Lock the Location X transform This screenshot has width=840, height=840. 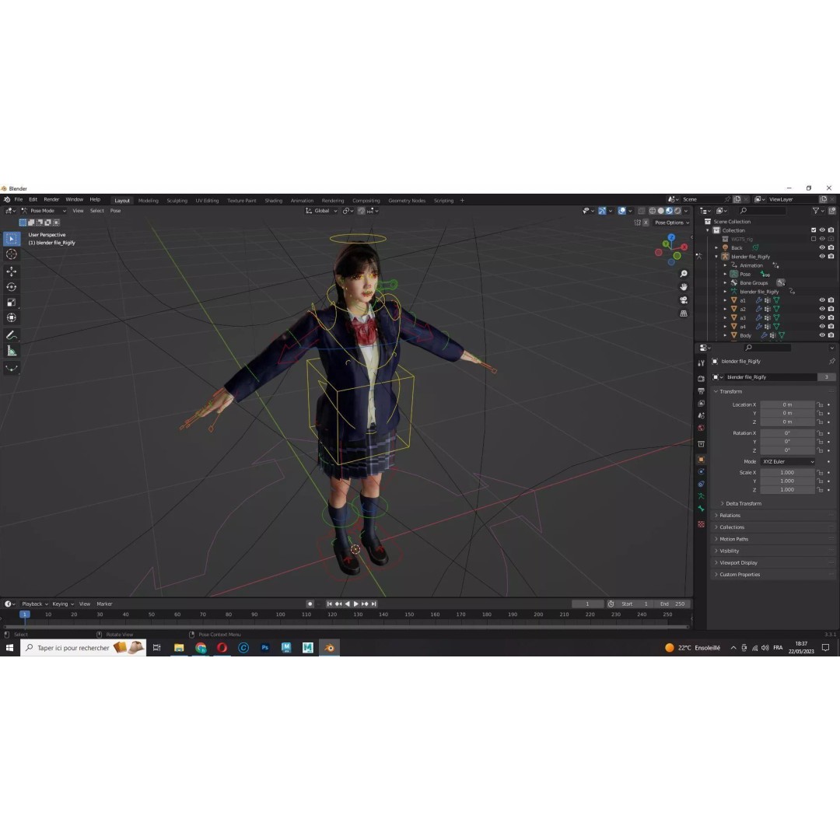820,405
